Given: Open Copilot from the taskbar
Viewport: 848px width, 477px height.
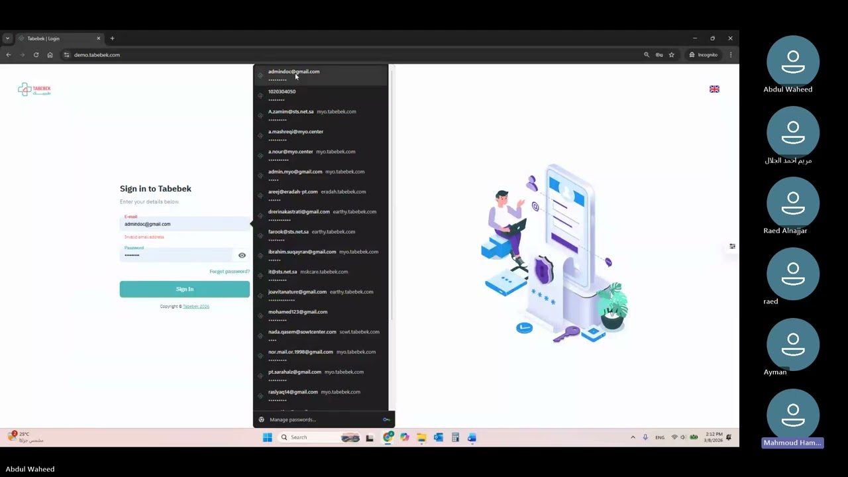Looking at the screenshot, I should [404, 437].
